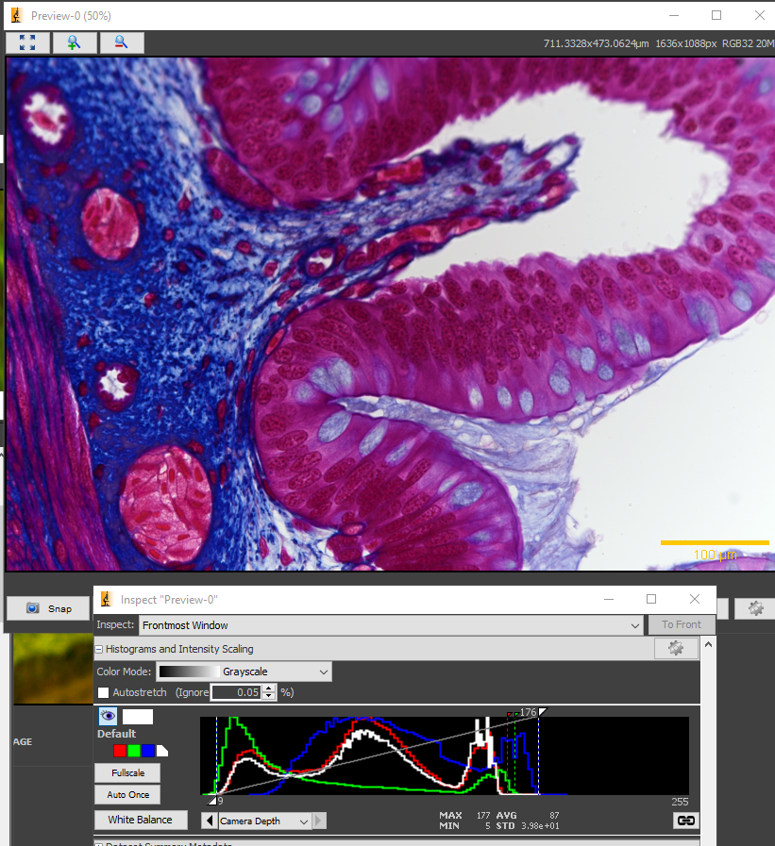This screenshot has height=846, width=775.
Task: Close the Preview-0 (50%) window
Action: [x=759, y=15]
